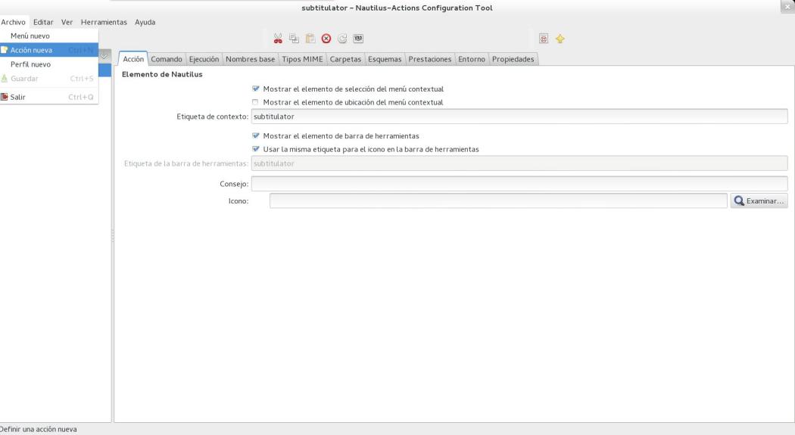
Task: Open the Archivo menu
Action: tap(13, 22)
